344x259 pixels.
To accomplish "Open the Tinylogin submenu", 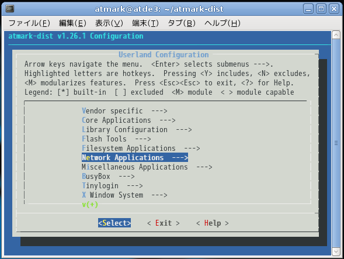I will pyautogui.click(x=112, y=186).
